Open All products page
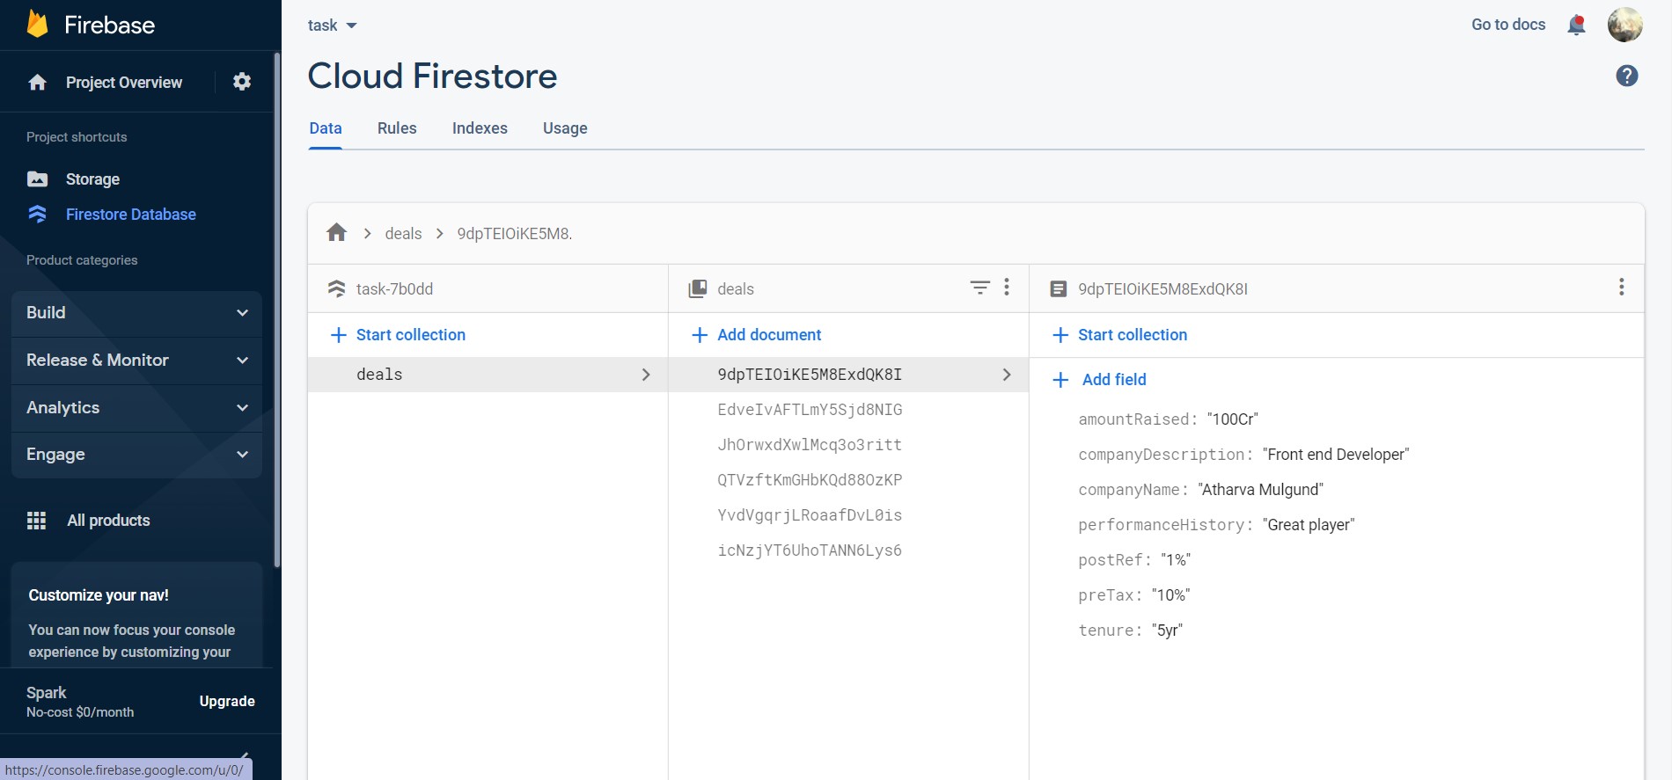1672x780 pixels. pyautogui.click(x=108, y=521)
